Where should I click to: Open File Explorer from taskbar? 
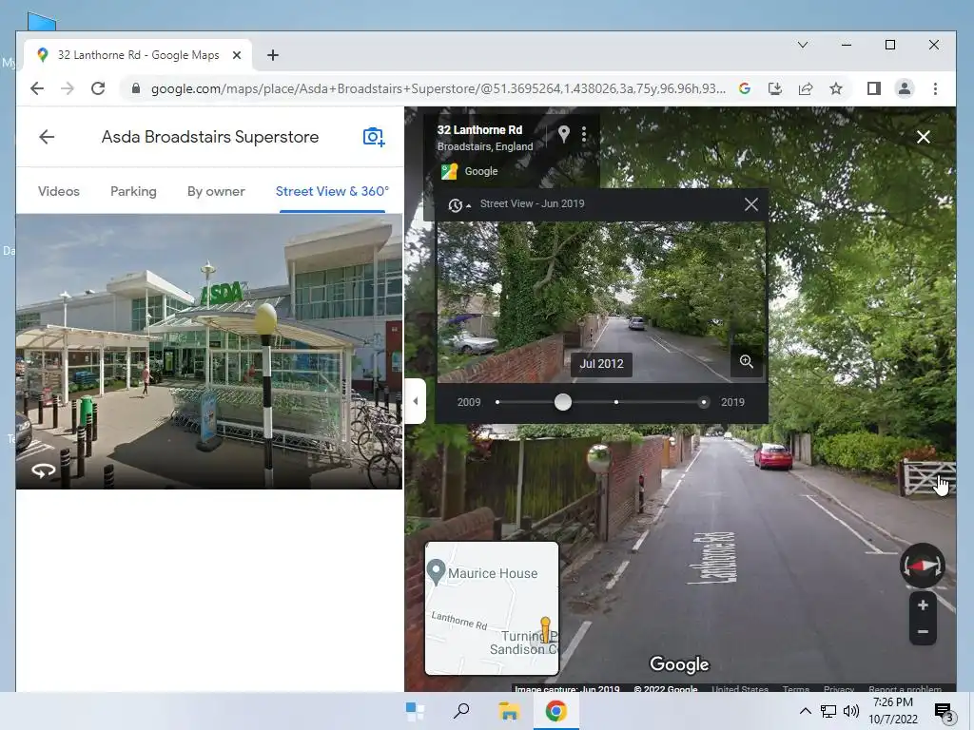point(509,711)
